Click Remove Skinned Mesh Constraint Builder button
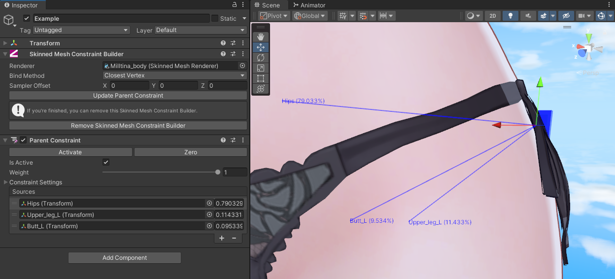The width and height of the screenshot is (615, 279). click(128, 126)
